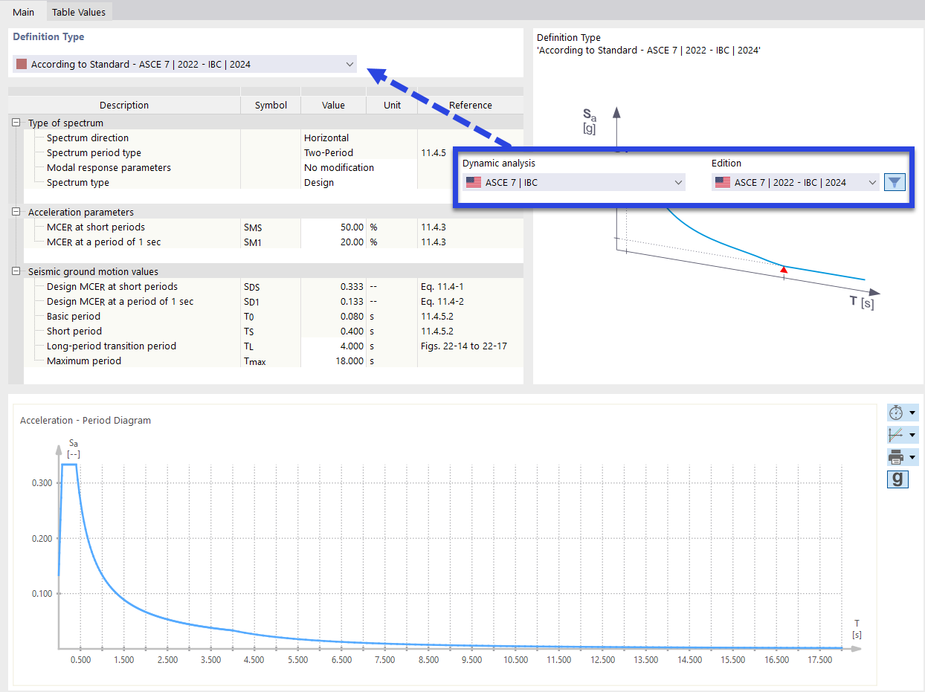
Task: Click the US flag in Dynamic analysis field
Action: (474, 182)
